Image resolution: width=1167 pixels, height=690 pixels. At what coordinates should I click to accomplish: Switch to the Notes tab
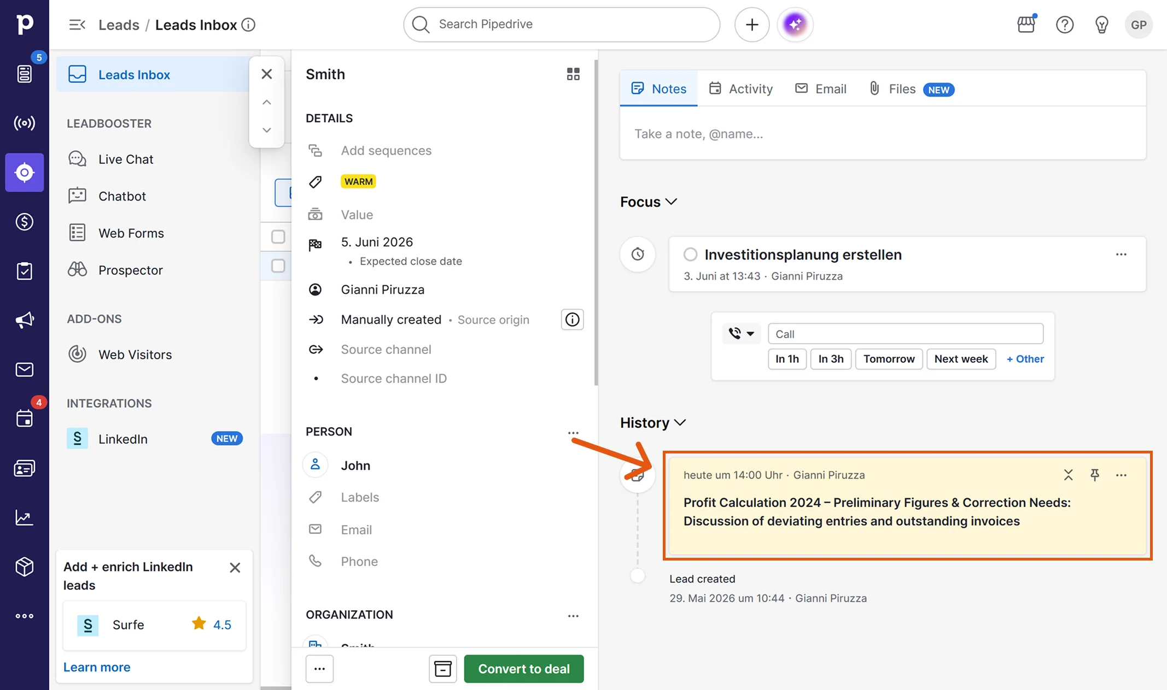tap(658, 89)
